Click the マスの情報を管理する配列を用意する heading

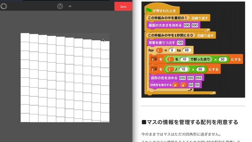pyautogui.click(x=190, y=122)
